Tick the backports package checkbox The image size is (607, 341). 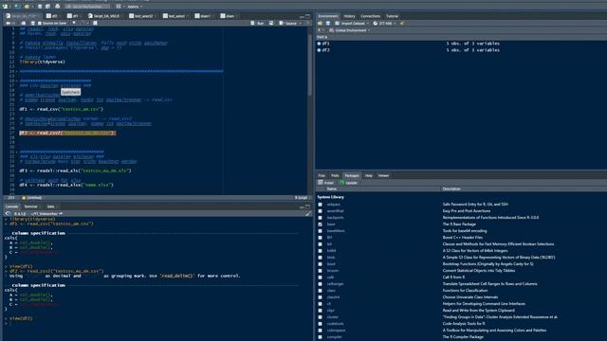point(320,218)
